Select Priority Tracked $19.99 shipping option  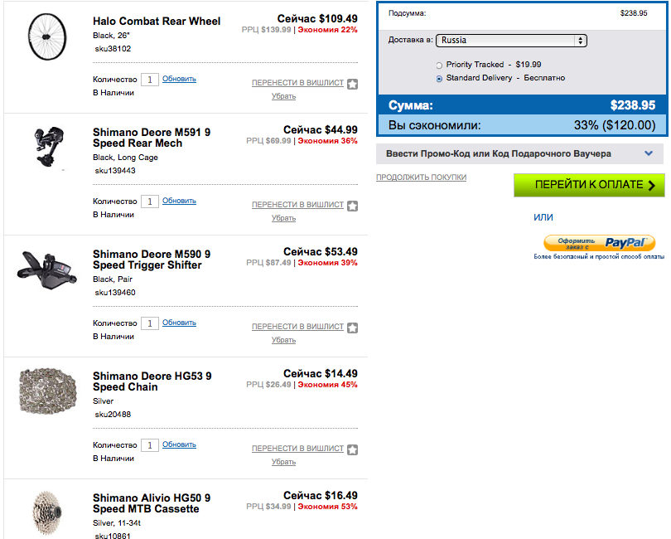(439, 66)
